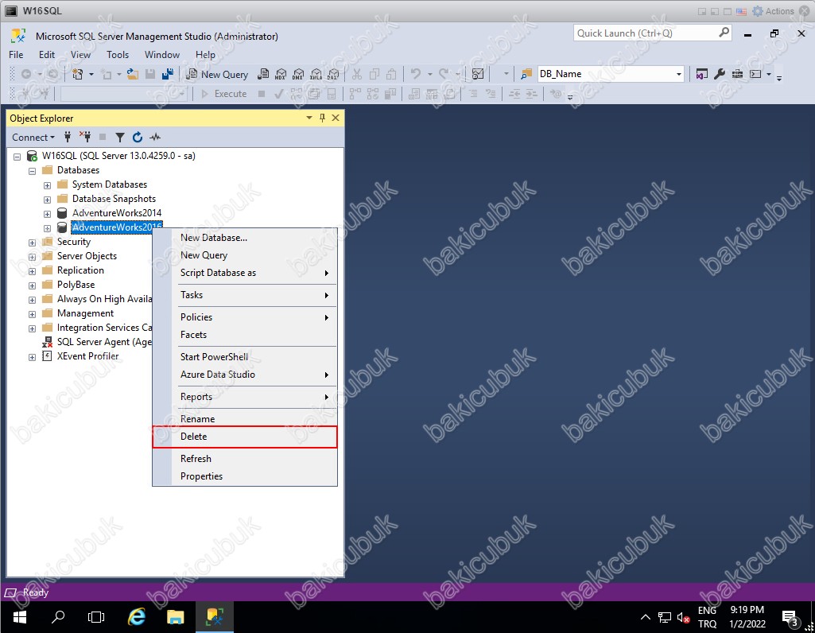Viewport: 815px width, 633px height.
Task: Close the Object Explorer panel
Action: 336,118
